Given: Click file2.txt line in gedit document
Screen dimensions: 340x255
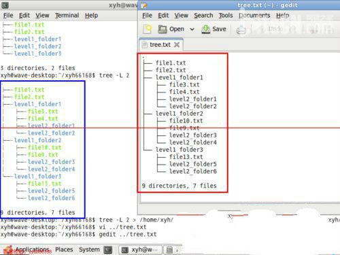Looking at the screenshot, I should coord(171,70).
